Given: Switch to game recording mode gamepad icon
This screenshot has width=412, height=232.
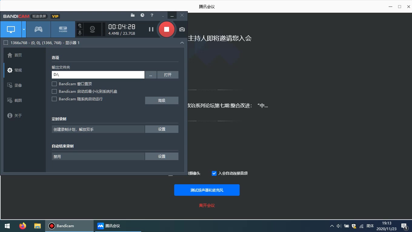Looking at the screenshot, I should coord(38,29).
